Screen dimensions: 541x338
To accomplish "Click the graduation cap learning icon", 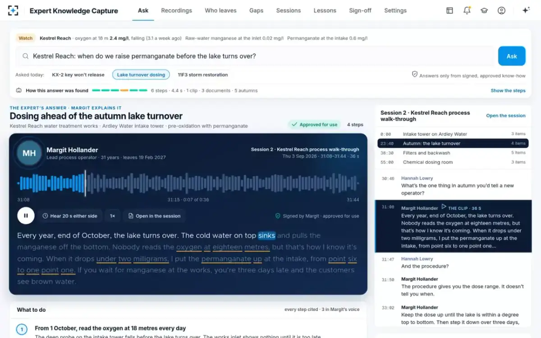I will [484, 10].
